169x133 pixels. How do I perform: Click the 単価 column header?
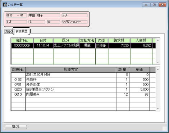140,70
